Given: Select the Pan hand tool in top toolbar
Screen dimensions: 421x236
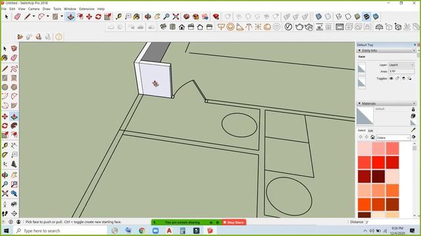Looking at the screenshot, I should click(157, 17).
